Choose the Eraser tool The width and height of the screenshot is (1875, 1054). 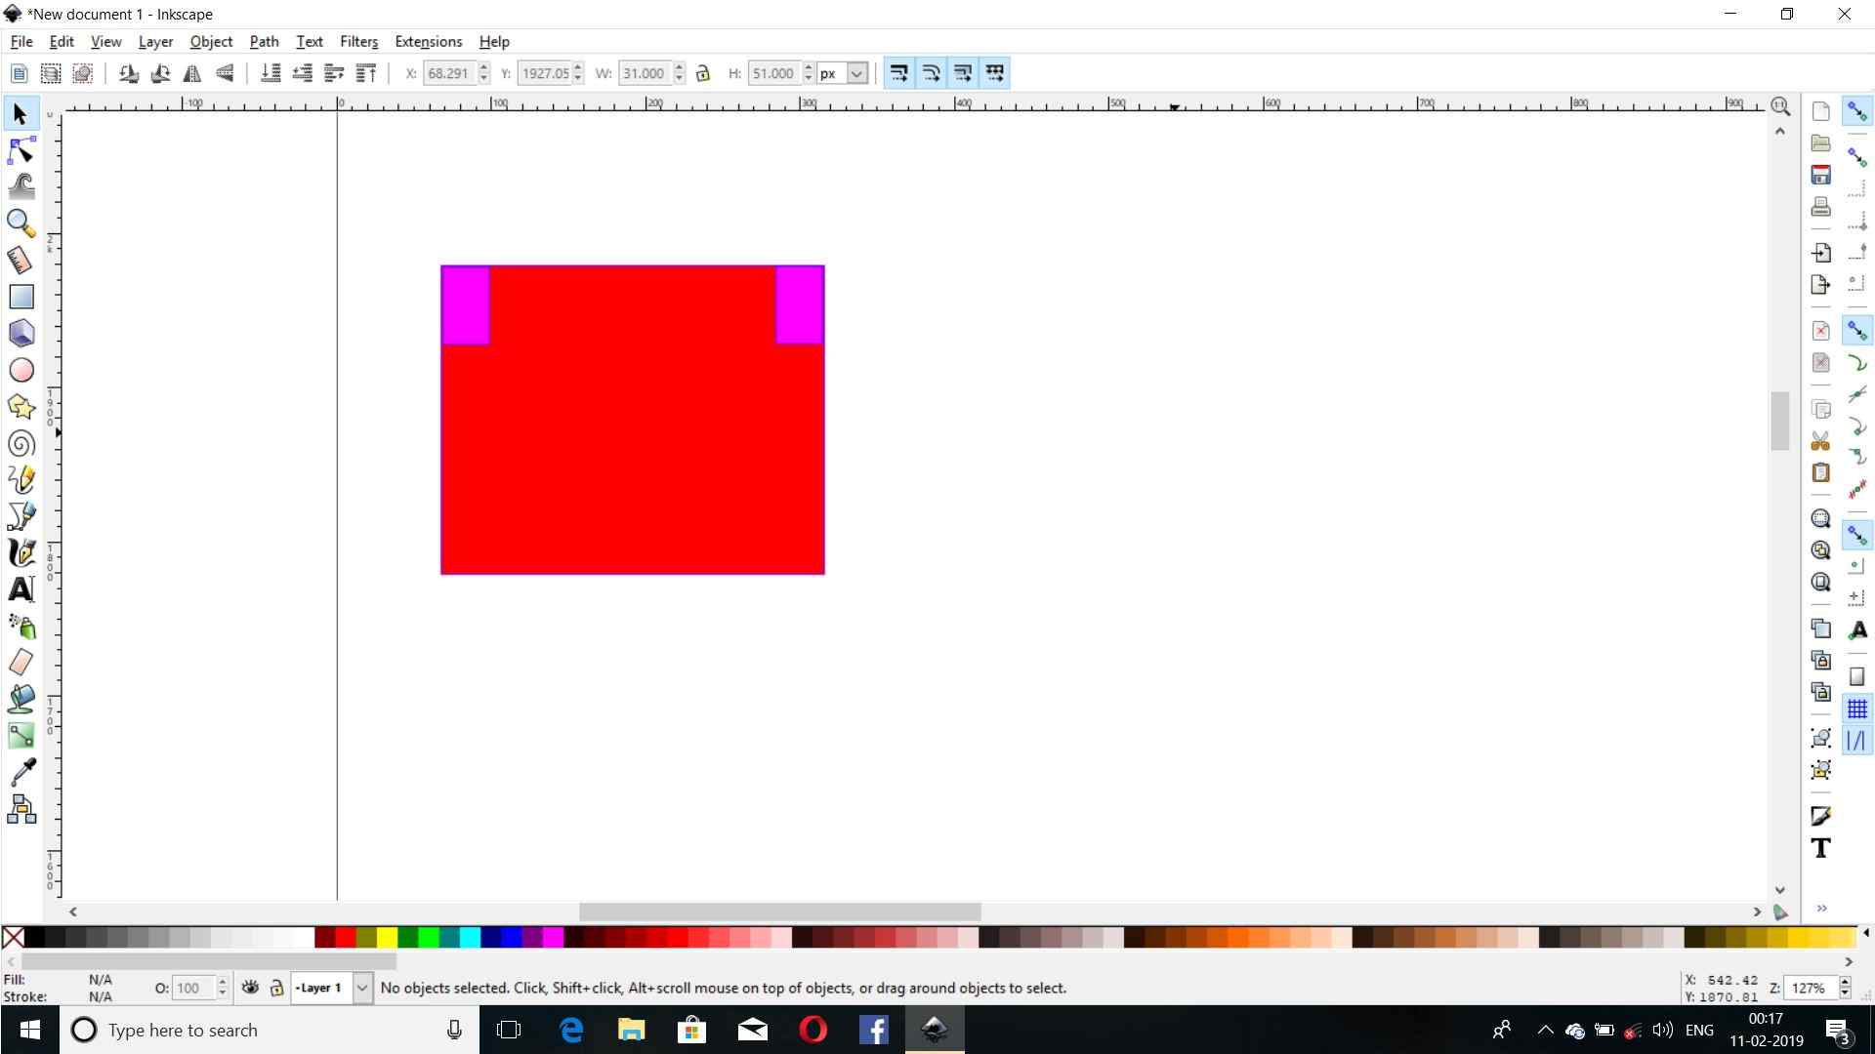[x=21, y=663]
